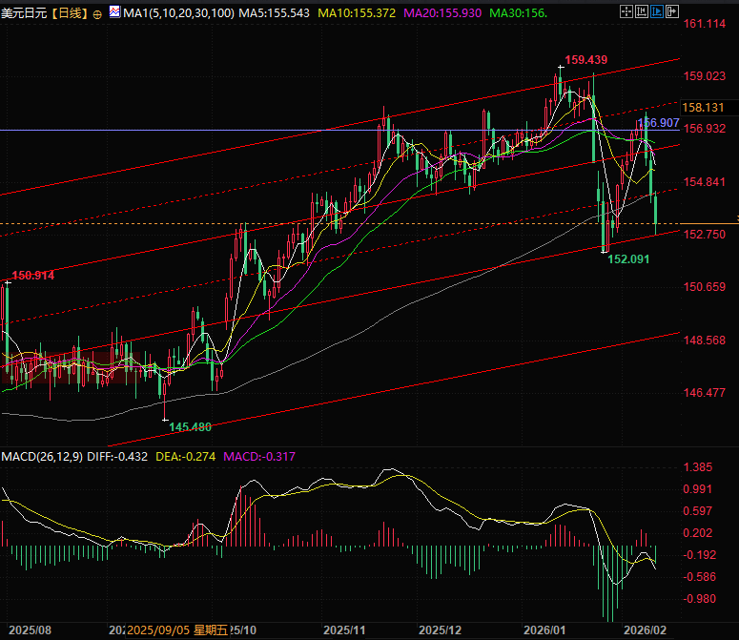739x640 pixels.
Task: Click the orange dashed line marker at right edge
Action: click(735, 222)
